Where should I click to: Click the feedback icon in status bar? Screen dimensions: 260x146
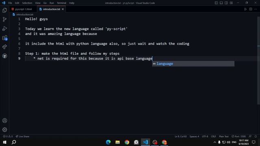(x=250, y=137)
